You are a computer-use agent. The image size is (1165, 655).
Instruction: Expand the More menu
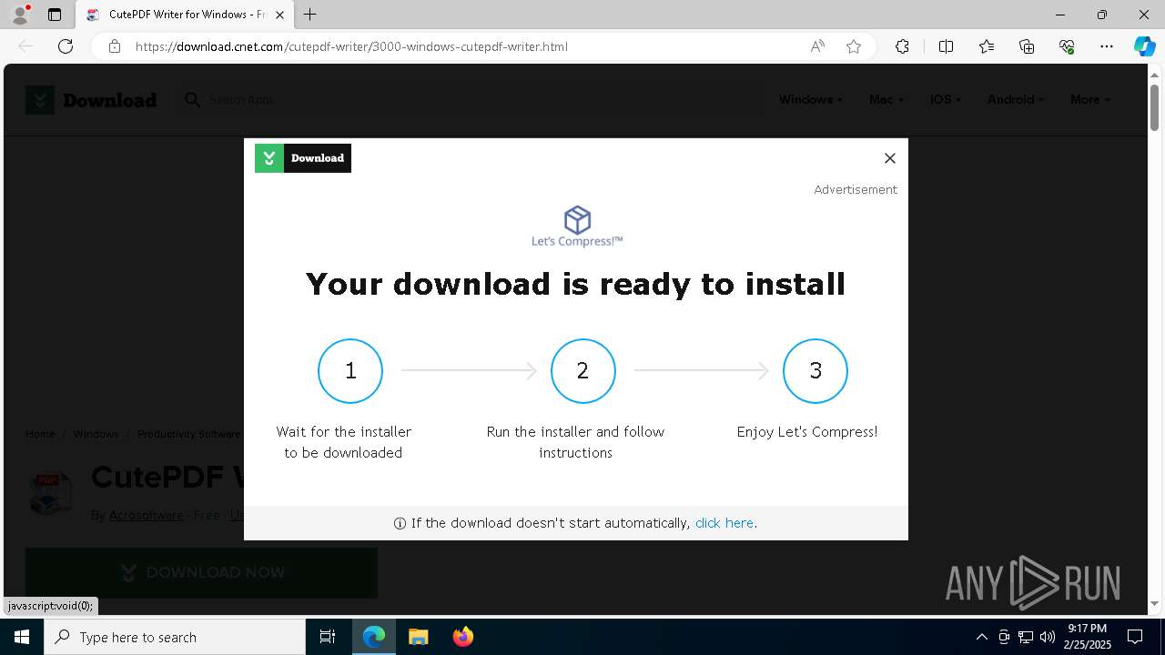pos(1089,100)
